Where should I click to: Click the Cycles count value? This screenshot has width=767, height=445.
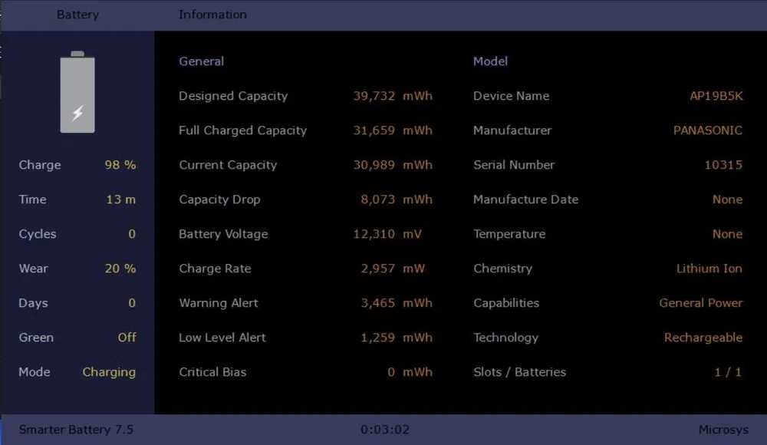132,234
